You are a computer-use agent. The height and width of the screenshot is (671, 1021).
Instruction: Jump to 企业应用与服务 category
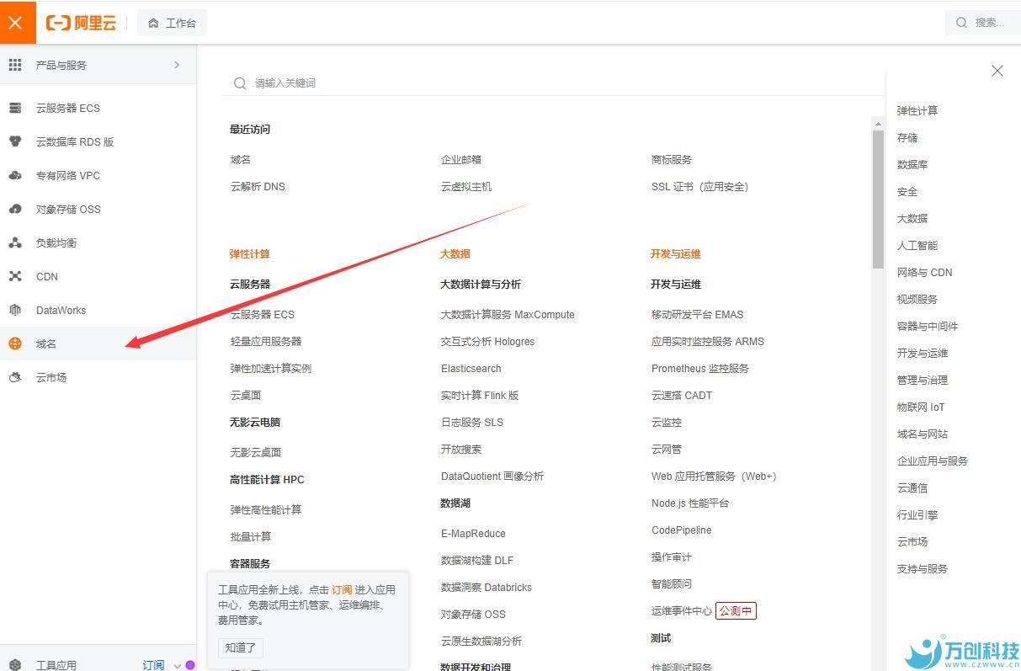(x=933, y=461)
